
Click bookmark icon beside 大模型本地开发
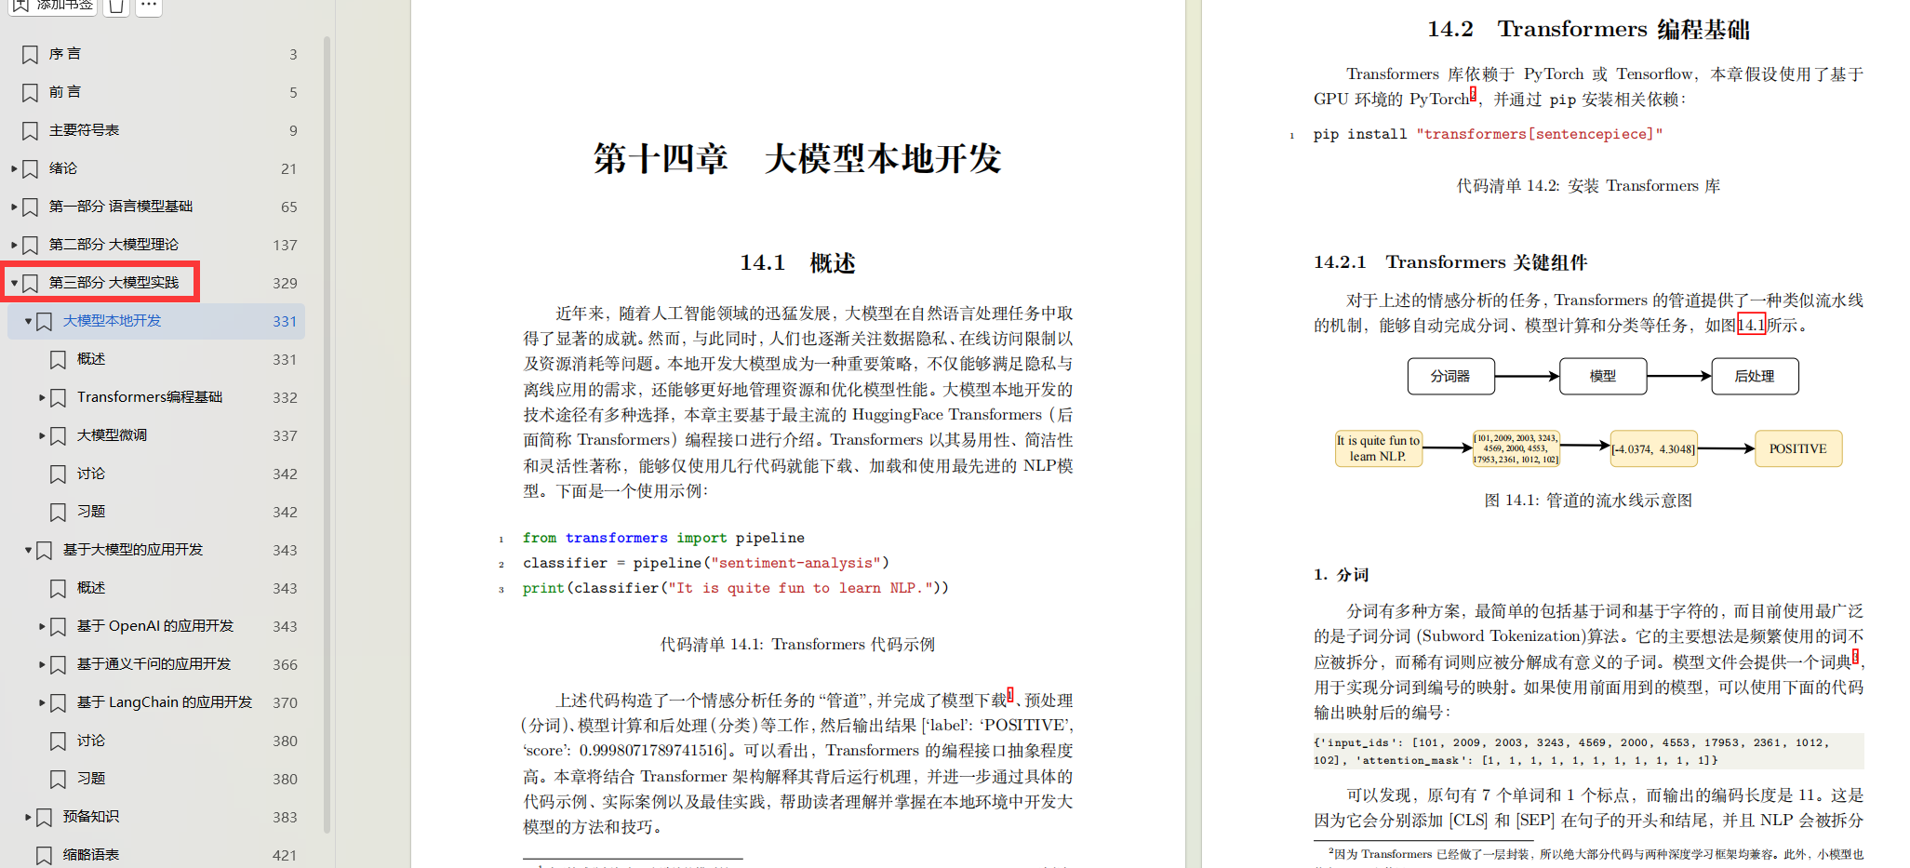click(x=44, y=322)
